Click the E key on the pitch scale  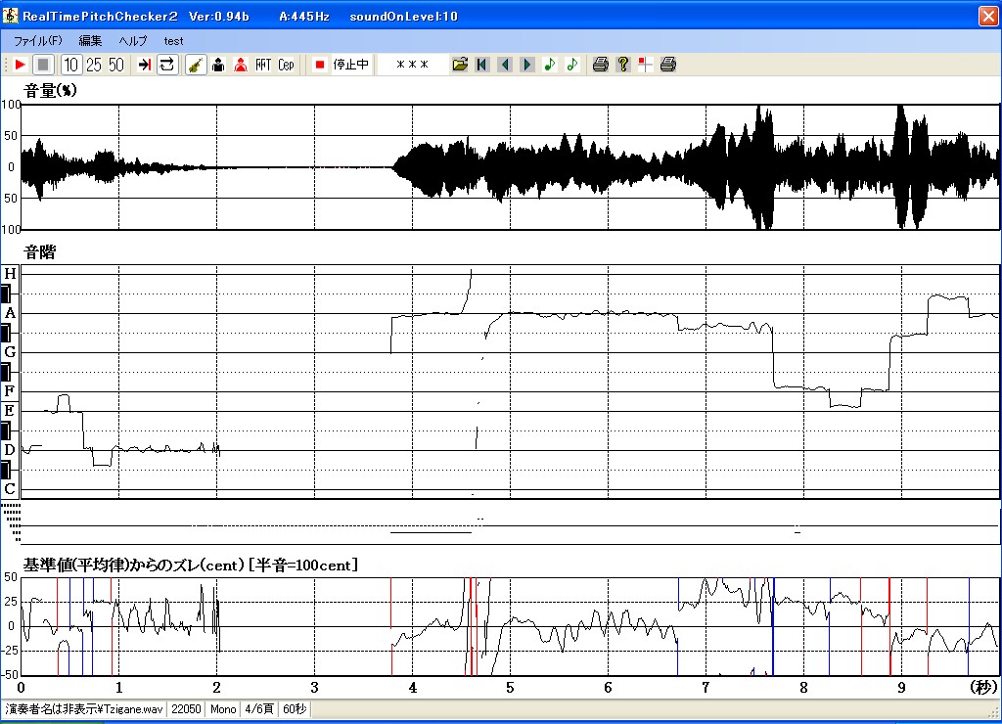pos(10,411)
